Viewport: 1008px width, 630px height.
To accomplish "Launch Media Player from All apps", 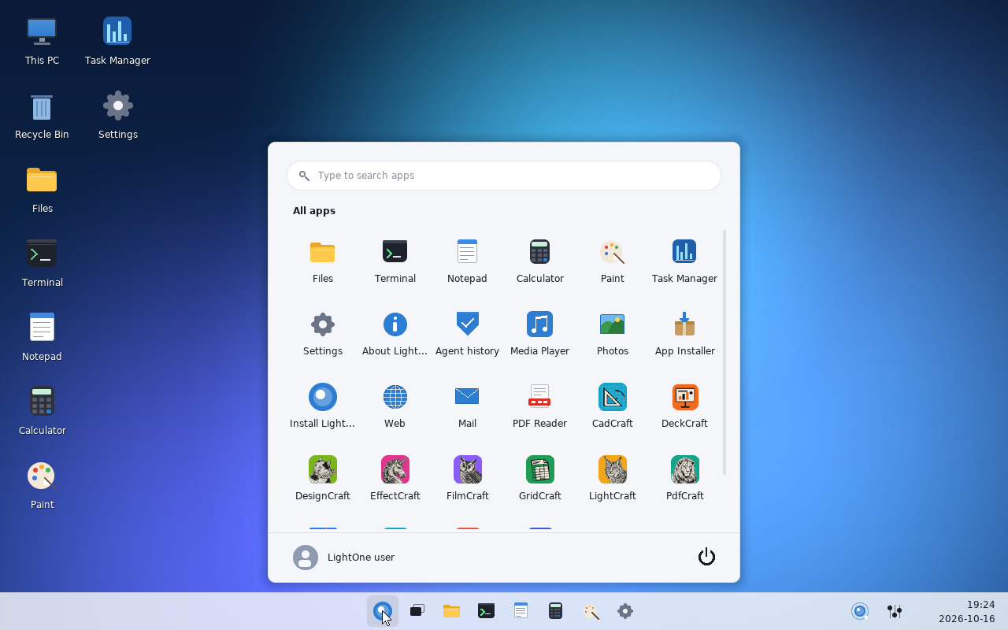I will [539, 333].
